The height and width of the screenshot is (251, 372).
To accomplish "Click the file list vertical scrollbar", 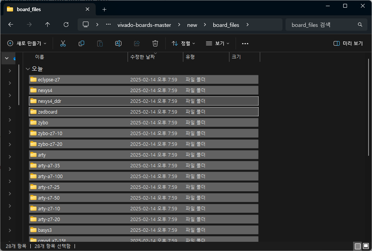I will (x=369, y=107).
